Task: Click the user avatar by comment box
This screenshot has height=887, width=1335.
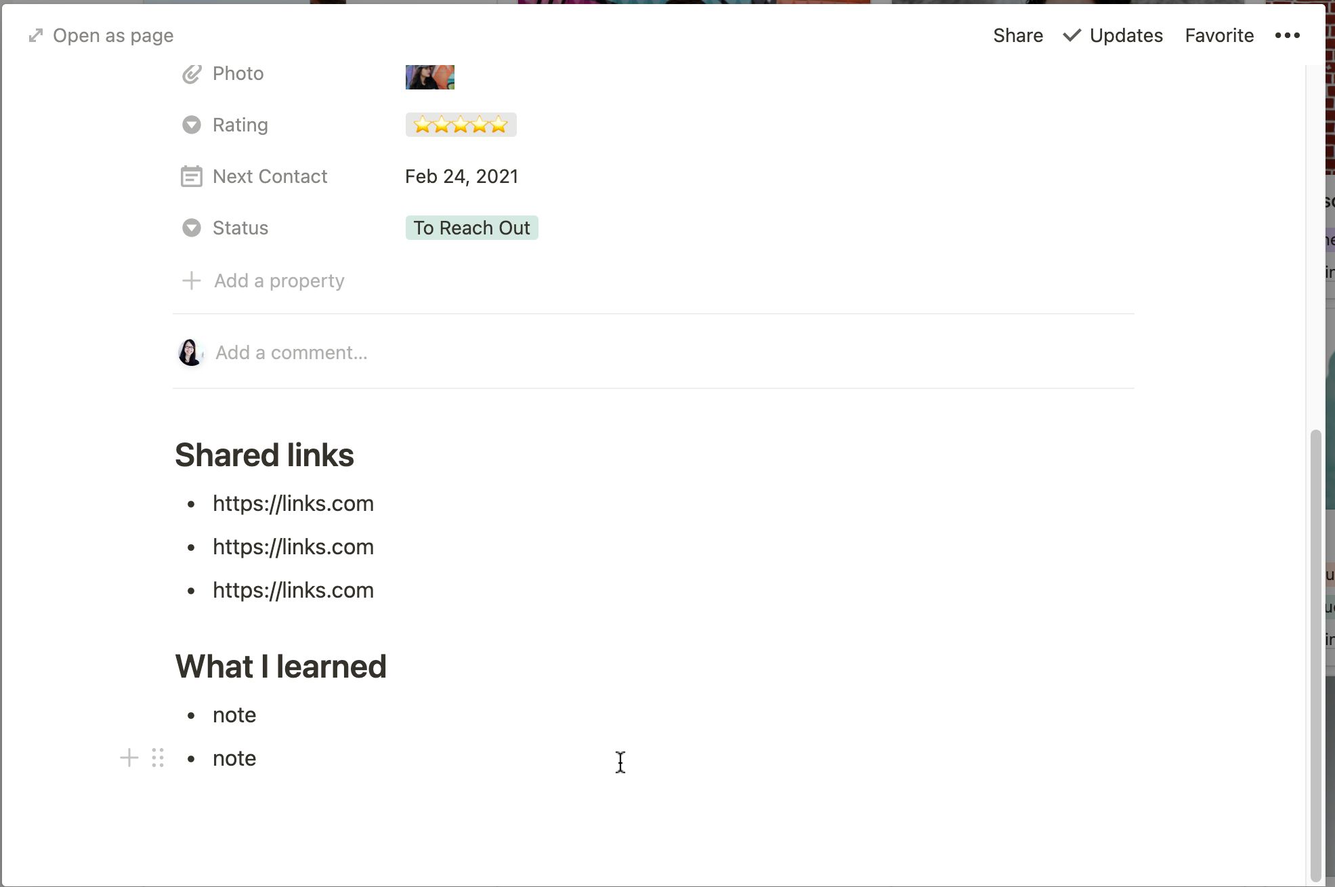Action: point(190,352)
